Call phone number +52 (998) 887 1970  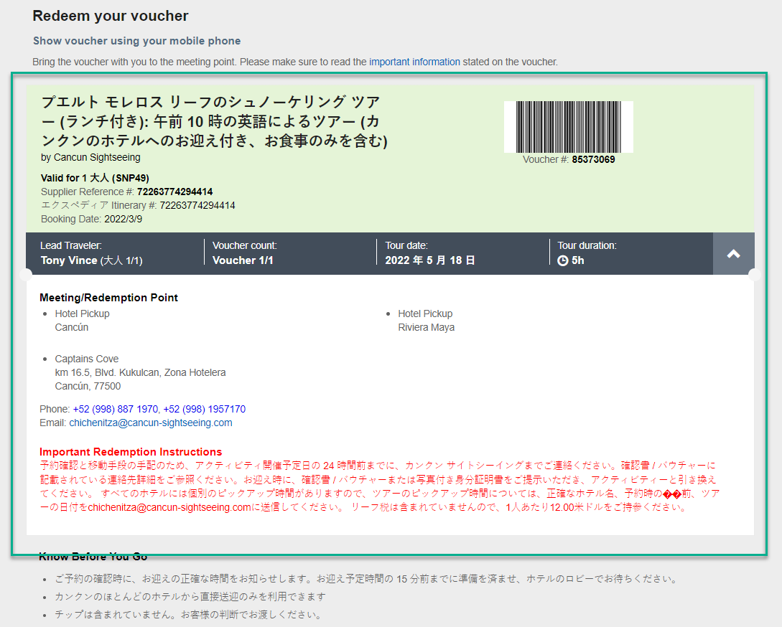(x=116, y=409)
